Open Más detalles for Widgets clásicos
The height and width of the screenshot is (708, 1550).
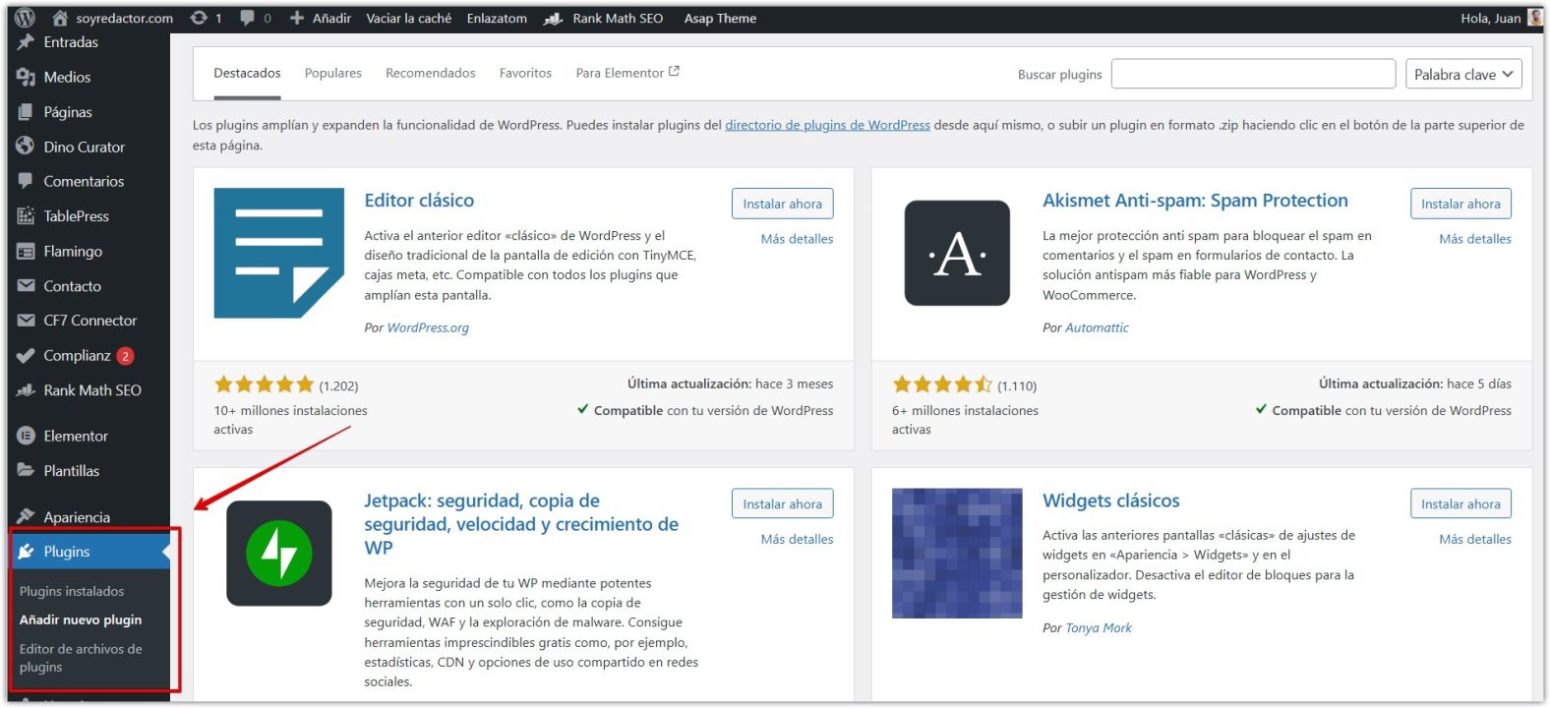pyautogui.click(x=1475, y=539)
